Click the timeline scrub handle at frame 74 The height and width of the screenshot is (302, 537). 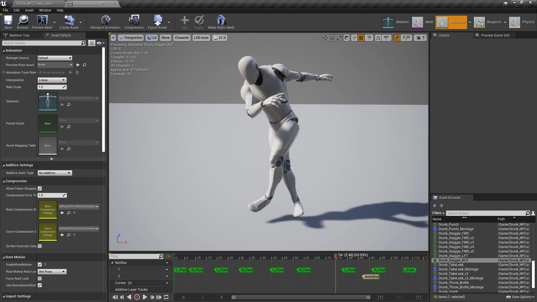click(335, 255)
